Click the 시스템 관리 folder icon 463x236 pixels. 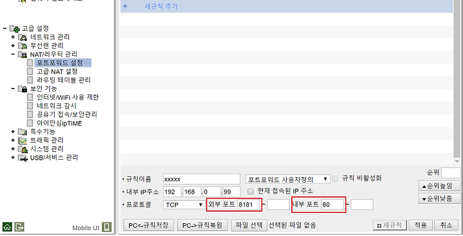click(23, 149)
